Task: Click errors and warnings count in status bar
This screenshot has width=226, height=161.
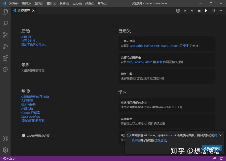Action: 9,159
